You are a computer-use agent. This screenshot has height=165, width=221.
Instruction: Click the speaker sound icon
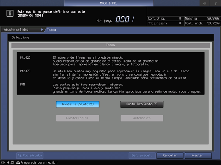tap(205, 3)
